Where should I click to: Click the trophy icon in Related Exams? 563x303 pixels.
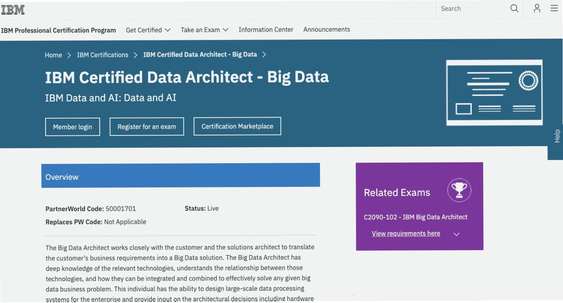pyautogui.click(x=459, y=191)
